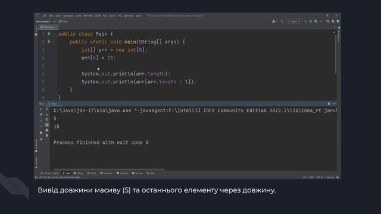Open the TODO tool window tab
Viewport: 381px width, 214px height.
tap(92, 173)
